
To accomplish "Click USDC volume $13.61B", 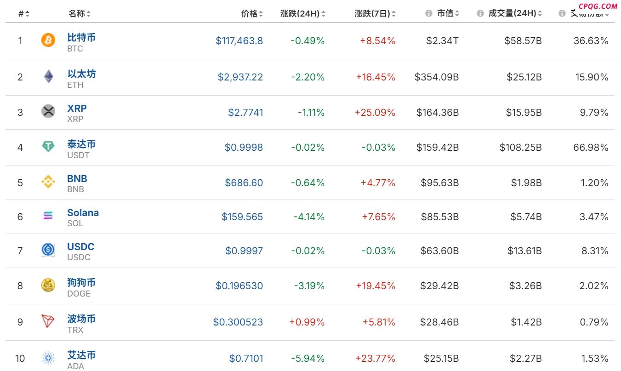I will click(524, 251).
